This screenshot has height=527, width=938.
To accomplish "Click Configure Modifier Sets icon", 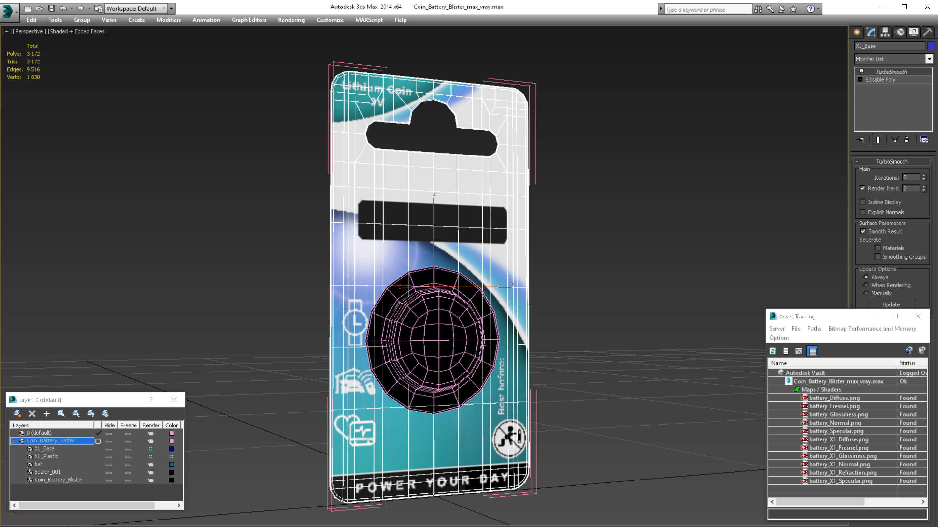I will point(924,139).
